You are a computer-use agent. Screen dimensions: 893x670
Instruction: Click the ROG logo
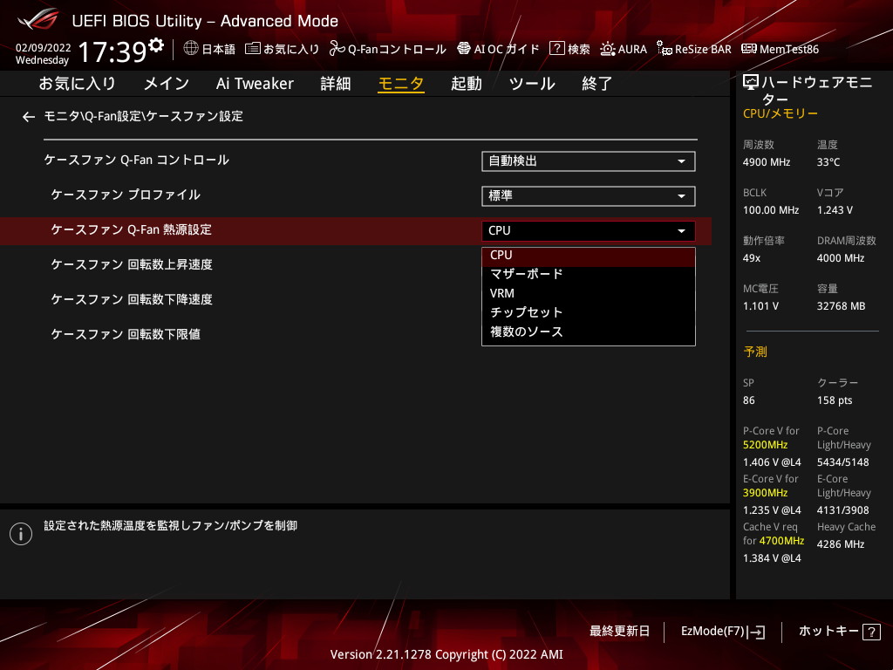point(37,20)
